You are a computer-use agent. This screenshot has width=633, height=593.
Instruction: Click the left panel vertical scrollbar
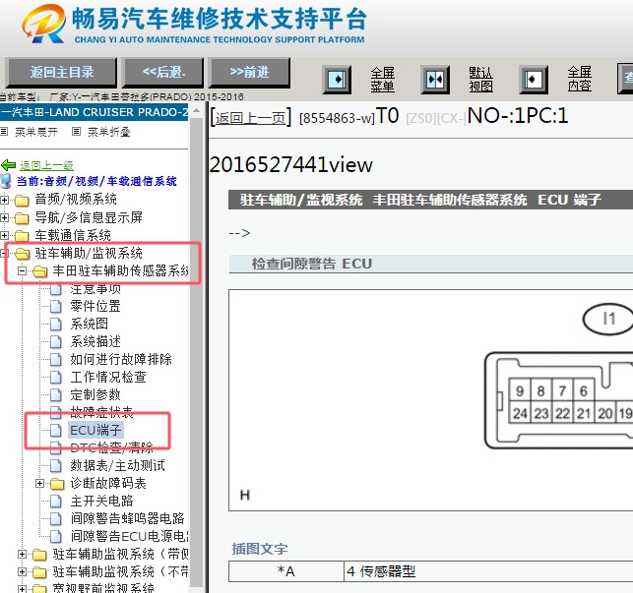click(x=197, y=350)
